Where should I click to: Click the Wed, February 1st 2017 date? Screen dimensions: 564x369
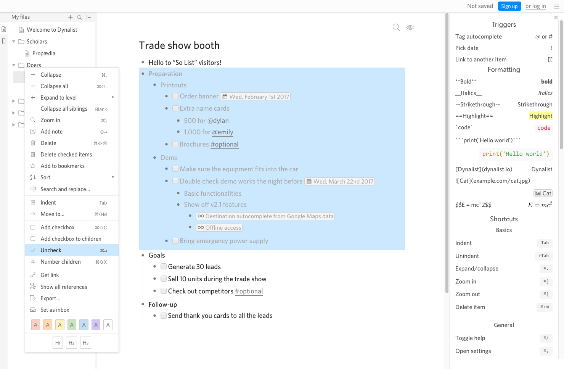(x=255, y=97)
